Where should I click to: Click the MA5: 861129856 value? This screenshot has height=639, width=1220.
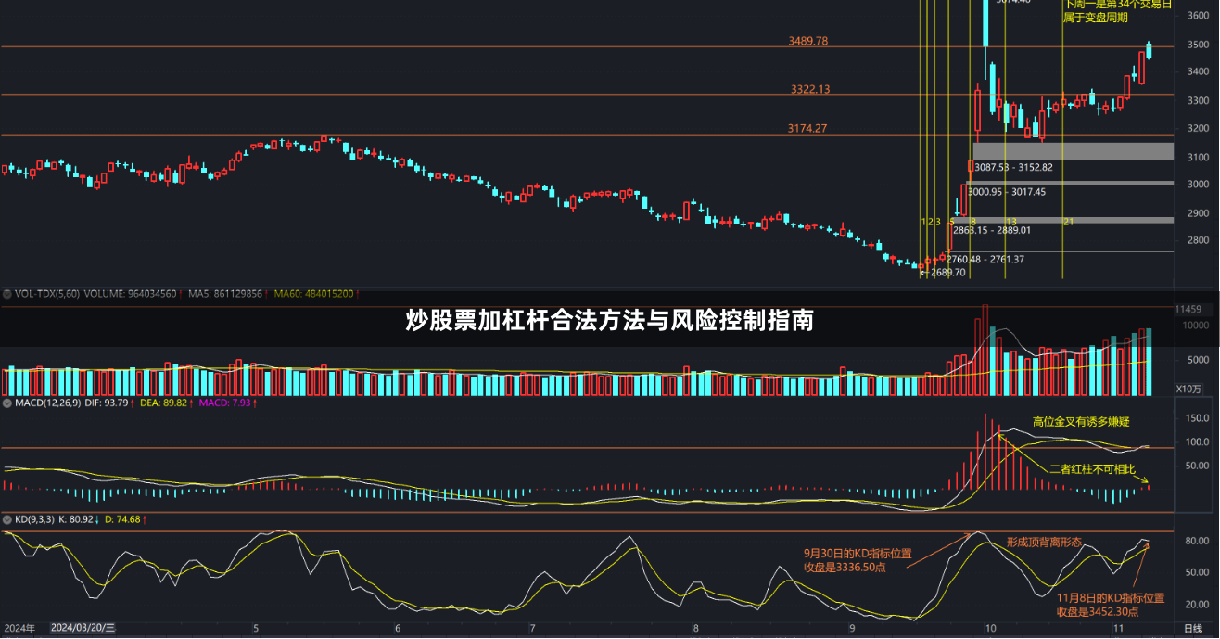point(227,293)
